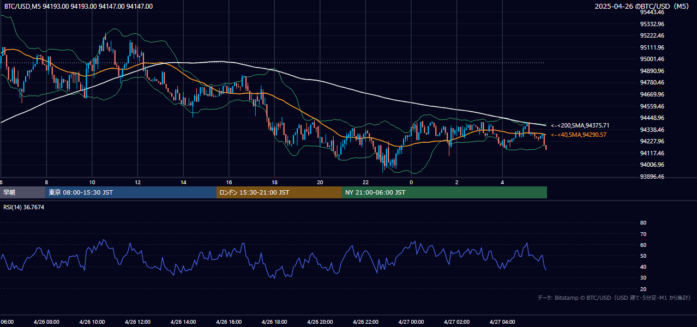Screen dimensions: 697x327
Task: Click the hour label 12 under the price chart
Action: click(137, 182)
